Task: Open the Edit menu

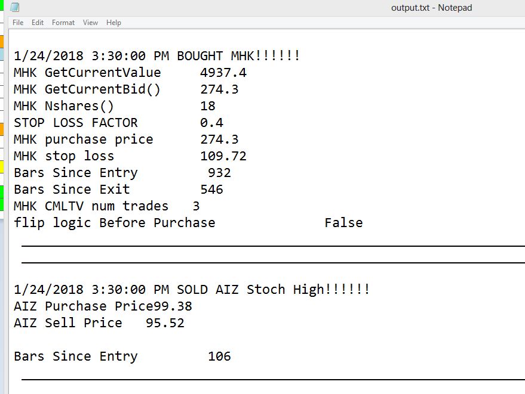Action: point(38,23)
